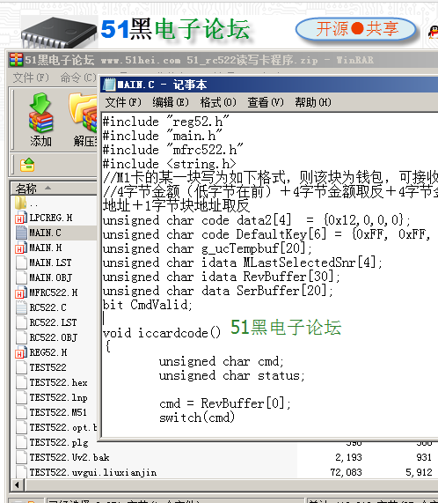Image resolution: width=438 pixels, height=503 pixels.
Task: Open Notepad 格式(O) menu
Action: (218, 102)
